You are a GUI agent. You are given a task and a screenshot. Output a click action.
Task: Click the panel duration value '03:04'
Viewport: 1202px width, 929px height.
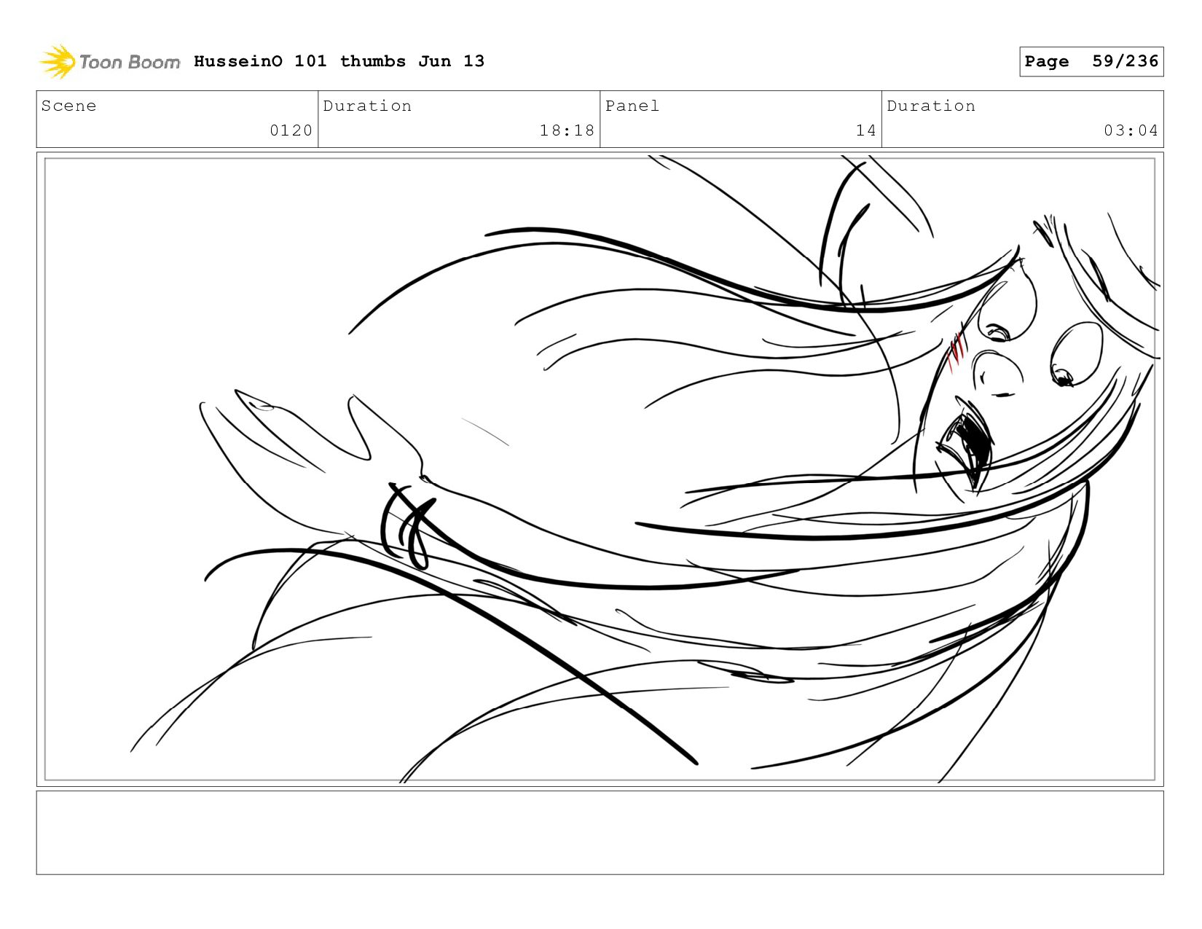point(1131,130)
